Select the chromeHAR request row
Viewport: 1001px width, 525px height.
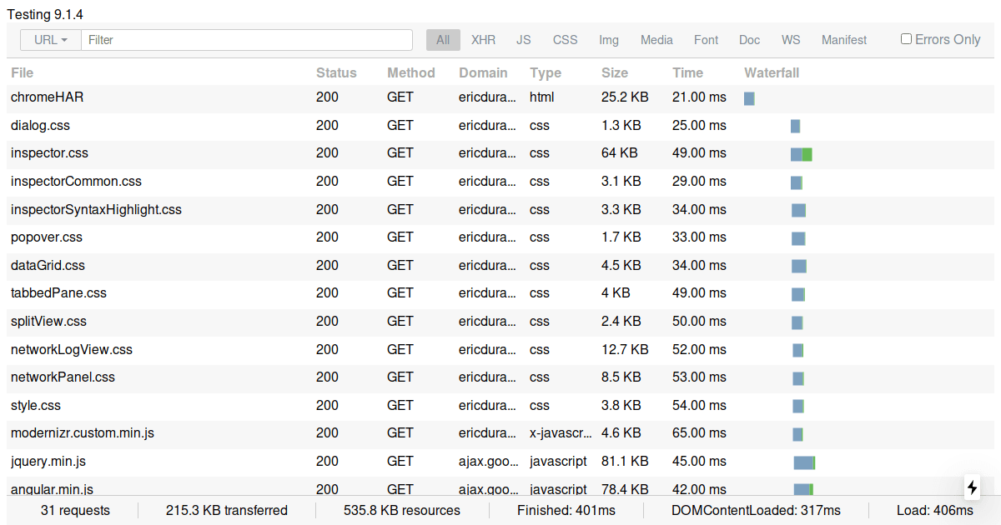point(48,97)
